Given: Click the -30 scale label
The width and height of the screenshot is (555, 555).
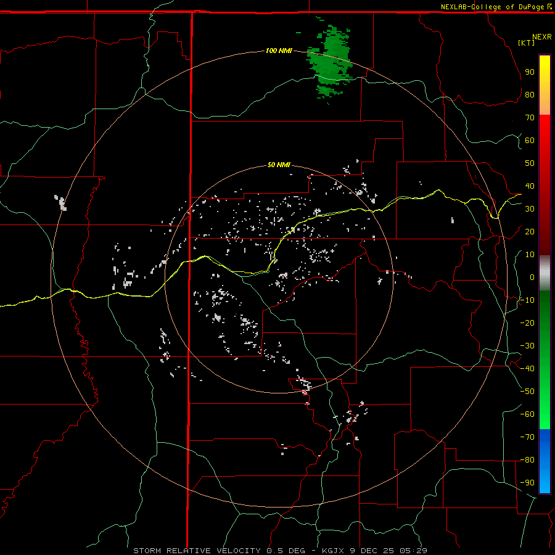Looking at the screenshot, I should [x=527, y=346].
